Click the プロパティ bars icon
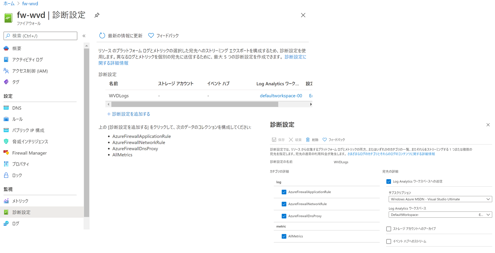Viewport: 495px width, 253px height. click(6, 164)
